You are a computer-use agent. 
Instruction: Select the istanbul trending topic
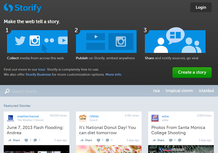click(206, 91)
